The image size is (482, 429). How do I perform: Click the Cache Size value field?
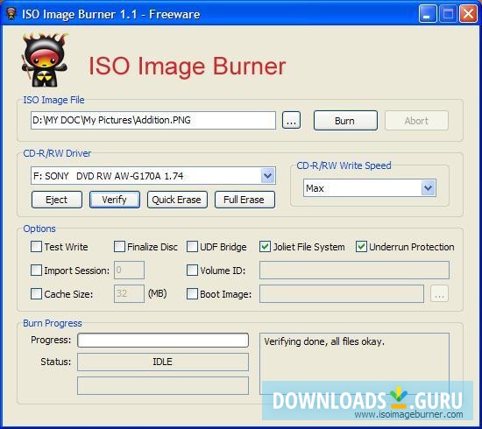(x=129, y=294)
